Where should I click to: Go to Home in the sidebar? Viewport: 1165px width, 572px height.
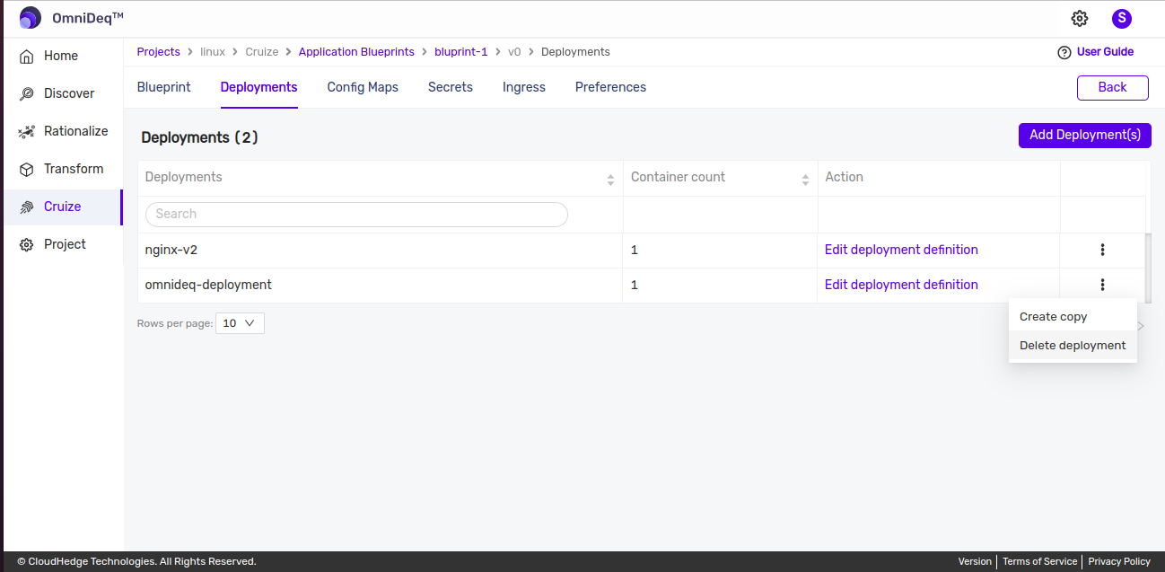(61, 56)
